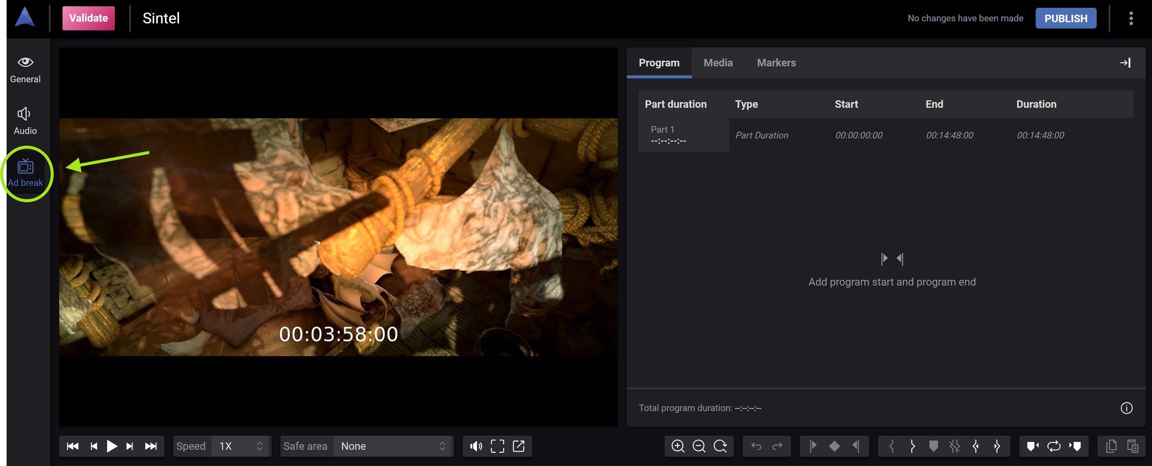Viewport: 1152px width, 466px height.
Task: Click the Part duration column header
Action: point(676,104)
